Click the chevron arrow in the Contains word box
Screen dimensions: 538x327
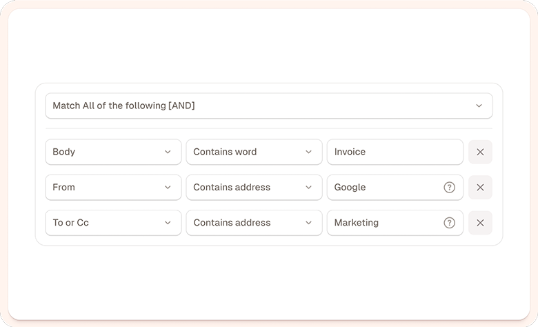[x=308, y=152]
